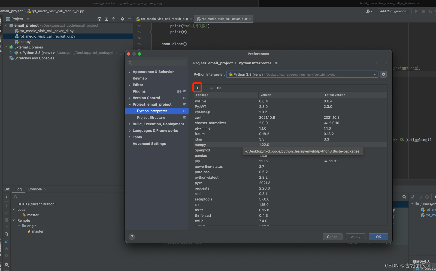
Task: Select HEAD (Current Branch) in Git log
Action: tap(37, 204)
